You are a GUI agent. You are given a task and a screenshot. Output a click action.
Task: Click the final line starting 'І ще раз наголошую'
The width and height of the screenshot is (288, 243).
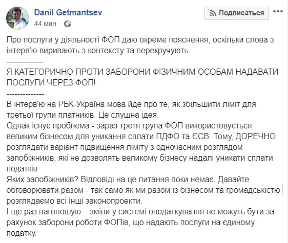tap(140, 212)
